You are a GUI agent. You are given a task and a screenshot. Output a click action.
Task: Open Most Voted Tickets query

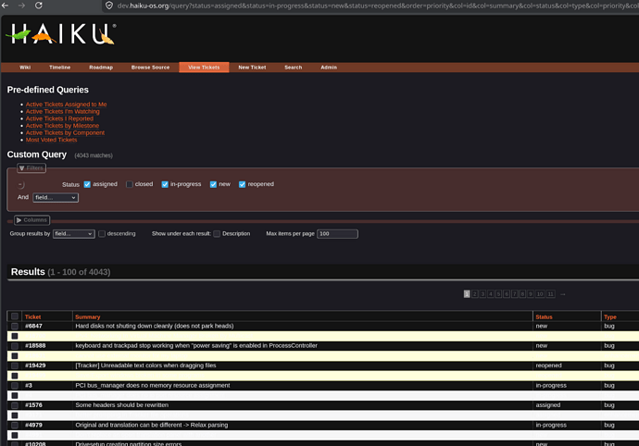51,140
